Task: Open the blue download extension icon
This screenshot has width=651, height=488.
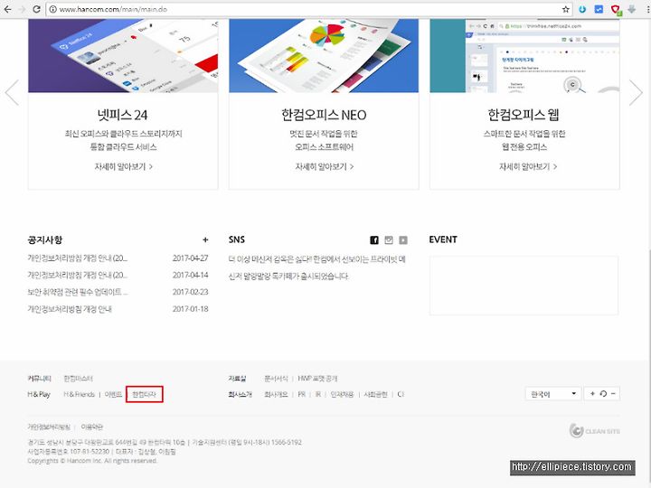Action: point(582,9)
